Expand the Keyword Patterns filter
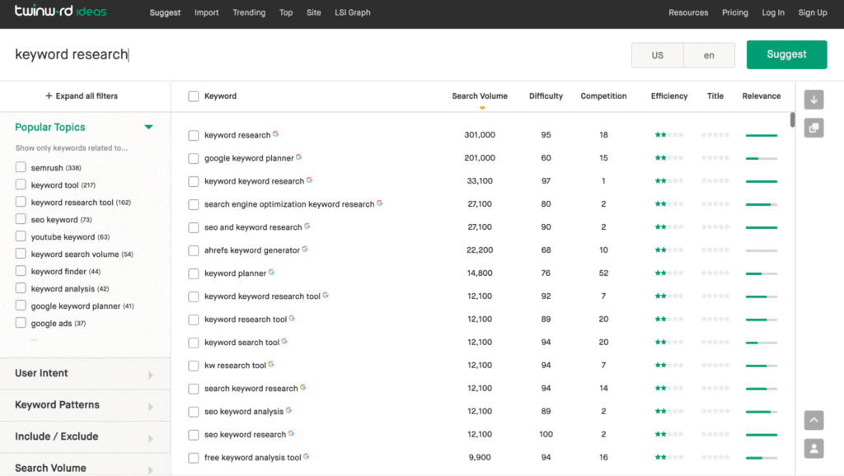The height and width of the screenshot is (476, 844). click(150, 406)
